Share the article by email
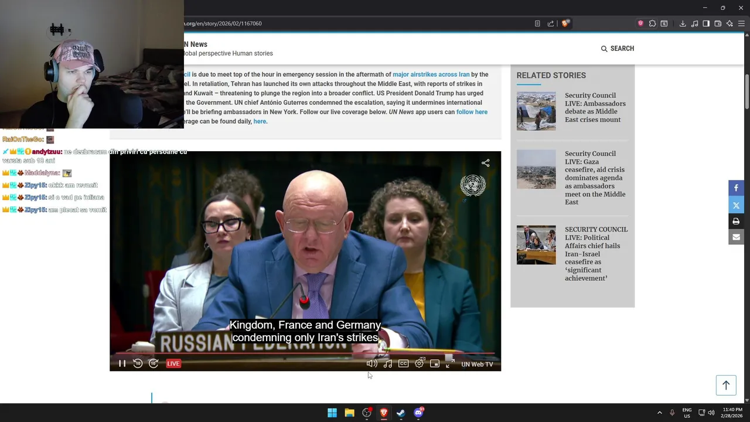This screenshot has width=750, height=422. click(x=736, y=237)
